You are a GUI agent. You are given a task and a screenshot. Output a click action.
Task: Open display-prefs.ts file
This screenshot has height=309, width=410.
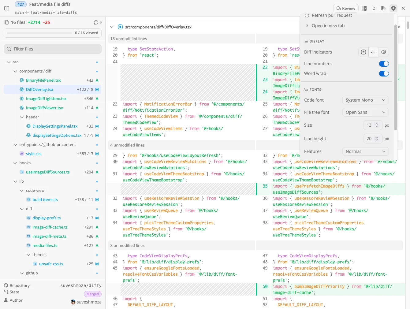click(x=53, y=218)
